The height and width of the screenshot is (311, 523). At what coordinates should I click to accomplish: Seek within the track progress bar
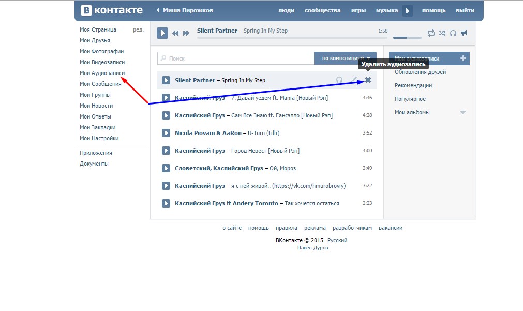click(x=292, y=38)
